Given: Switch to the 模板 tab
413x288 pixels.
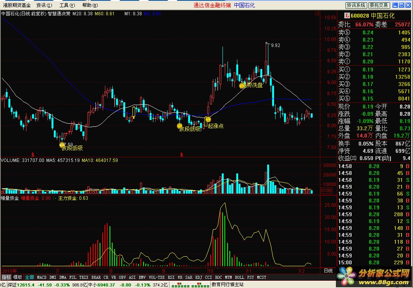Looking at the screenshot, I should [18, 277].
